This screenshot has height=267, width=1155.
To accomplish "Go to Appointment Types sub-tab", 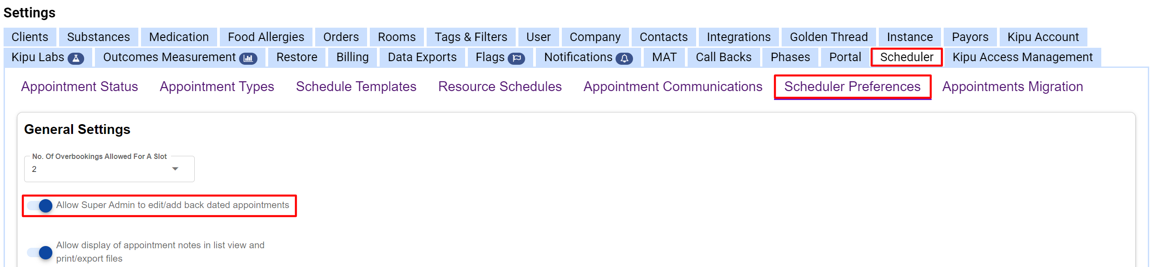I will click(217, 87).
